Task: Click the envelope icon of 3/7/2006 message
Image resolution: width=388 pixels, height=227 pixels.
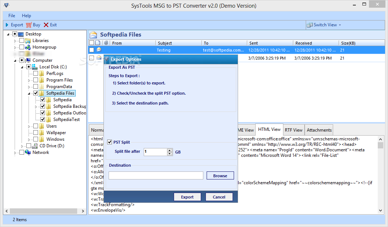Action: (99, 58)
